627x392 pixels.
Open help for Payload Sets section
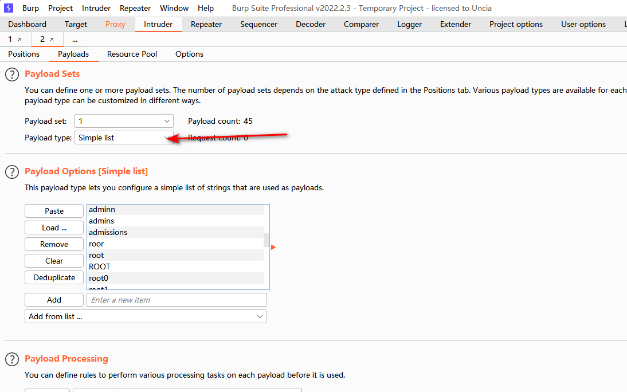[12, 75]
